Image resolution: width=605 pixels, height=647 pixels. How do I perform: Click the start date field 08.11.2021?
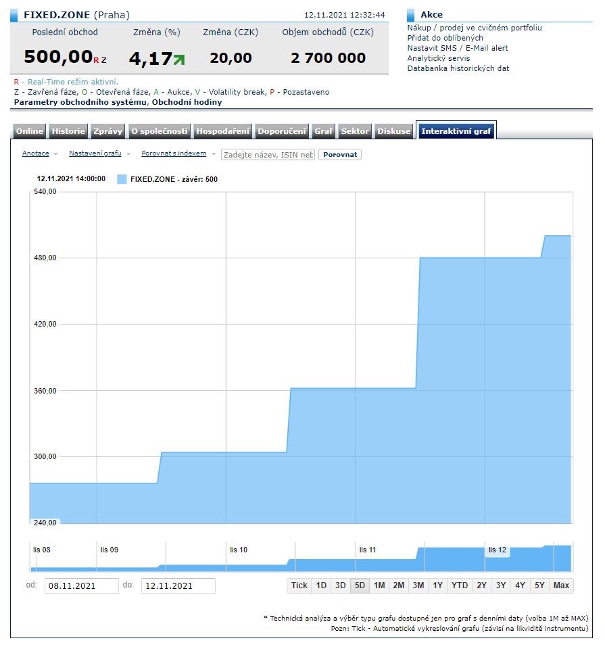point(81,585)
